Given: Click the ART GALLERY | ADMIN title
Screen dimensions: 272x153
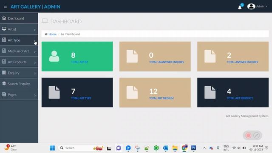Looking at the screenshot, I should 35,7.
